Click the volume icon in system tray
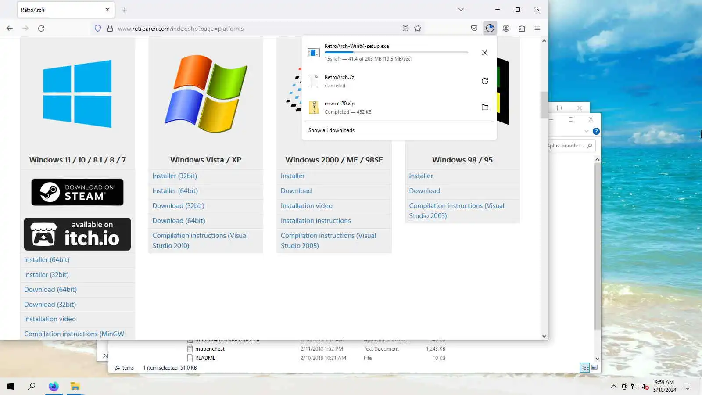702x395 pixels. coord(645,386)
